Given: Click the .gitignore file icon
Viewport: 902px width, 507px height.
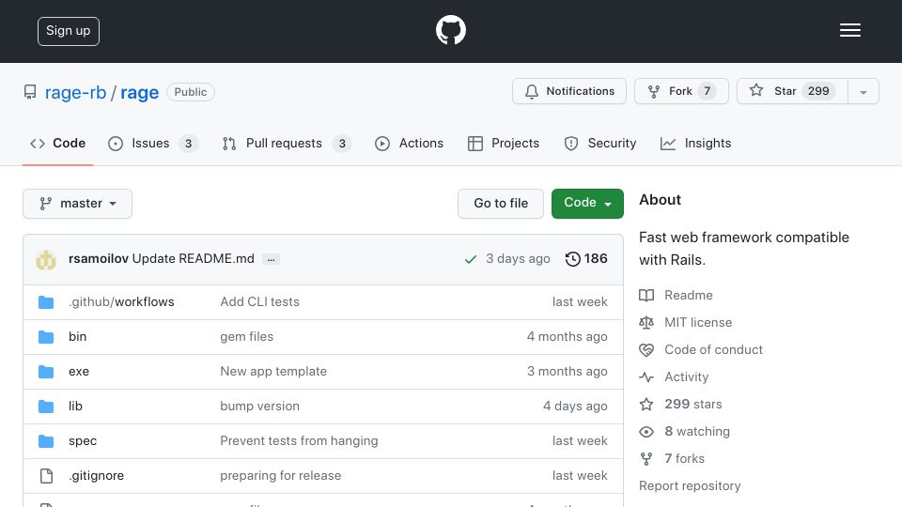Looking at the screenshot, I should click(46, 476).
